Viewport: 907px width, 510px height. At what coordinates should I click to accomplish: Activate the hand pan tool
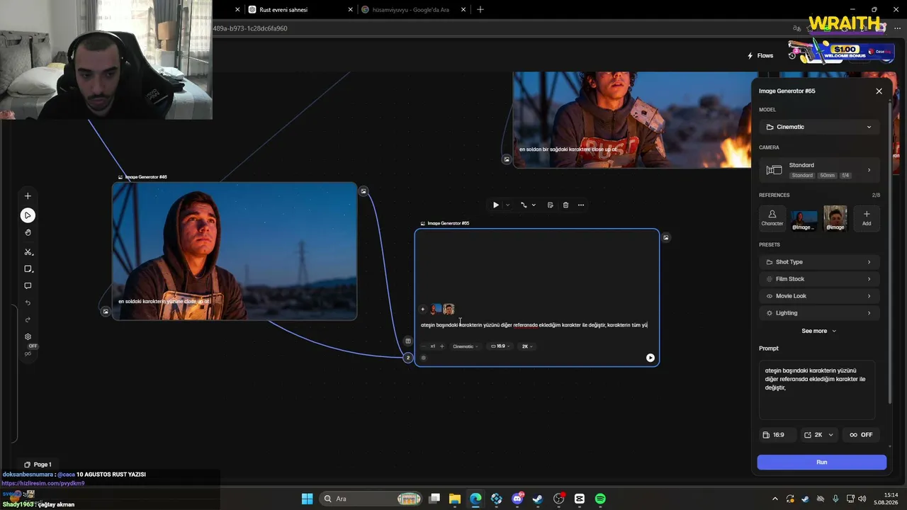[28, 232]
